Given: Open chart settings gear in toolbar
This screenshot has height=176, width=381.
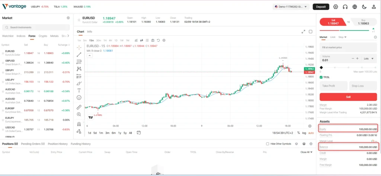Looking at the screenshot, I should pyautogui.click(x=164, y=40).
